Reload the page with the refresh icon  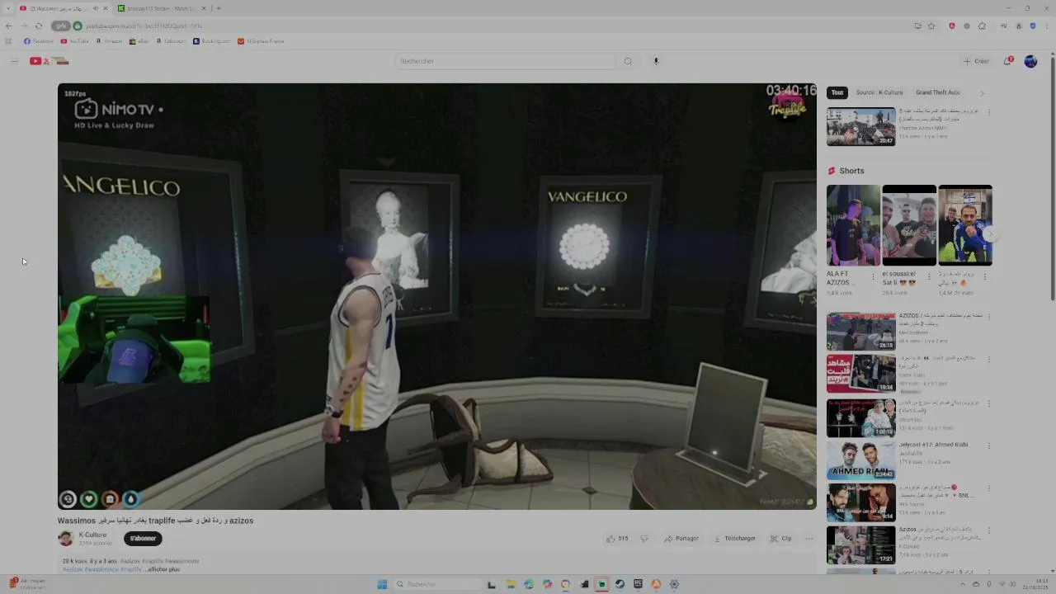(38, 26)
